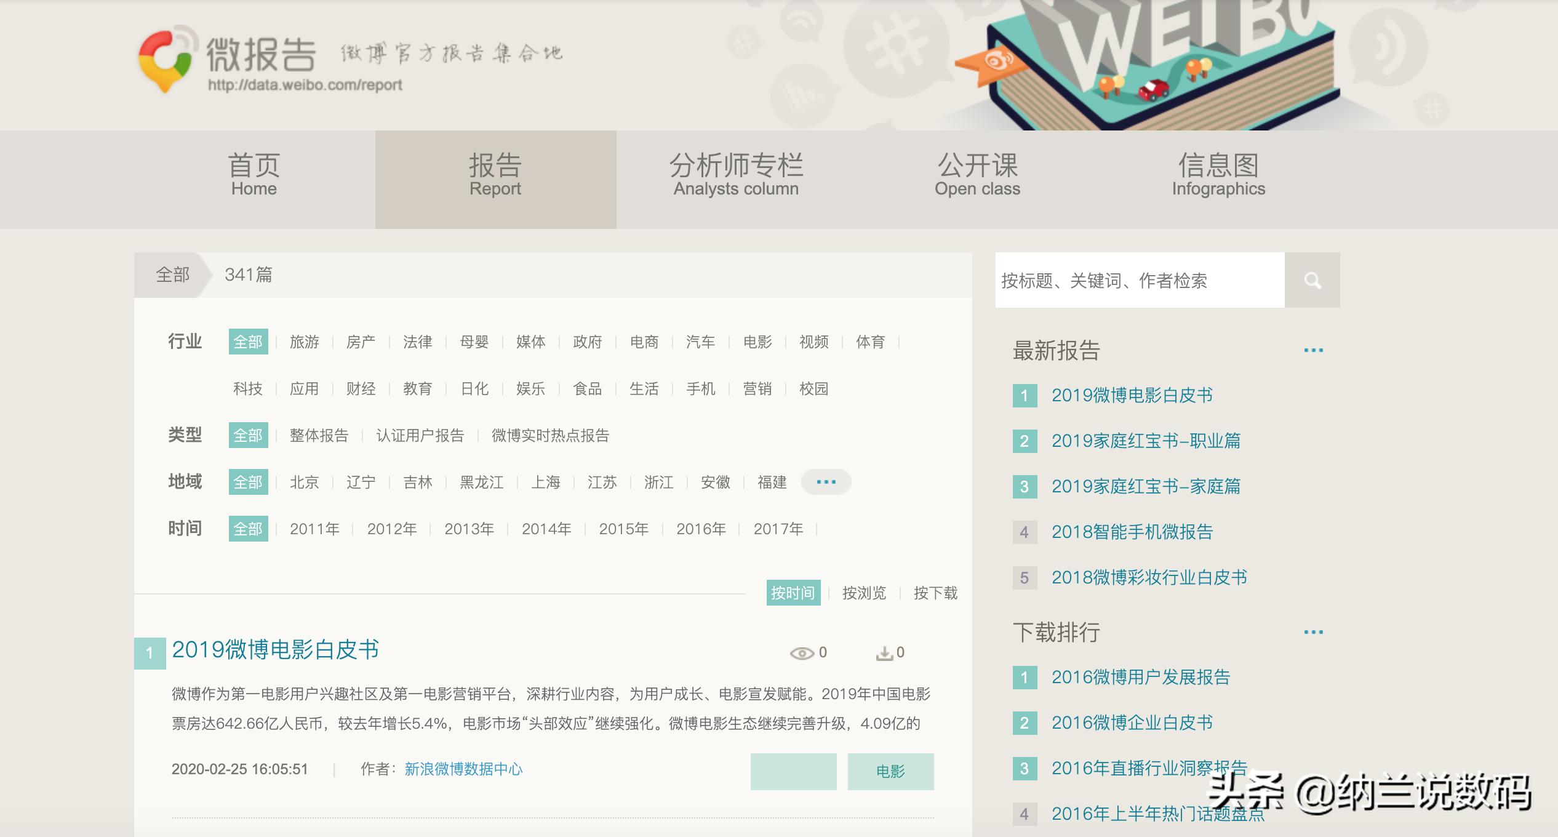Click the search input field

pos(1138,280)
